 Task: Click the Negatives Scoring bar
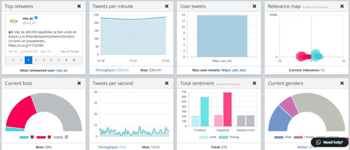pyautogui.click(x=227, y=109)
